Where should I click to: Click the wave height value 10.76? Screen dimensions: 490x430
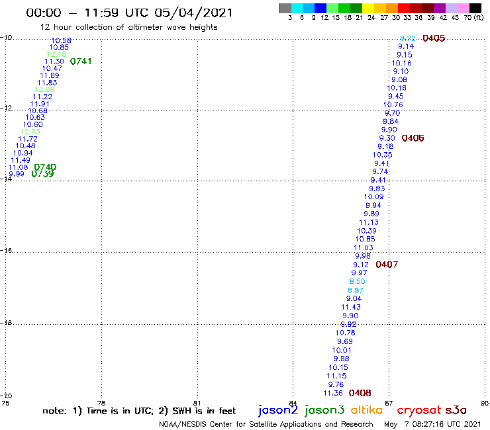click(393, 105)
